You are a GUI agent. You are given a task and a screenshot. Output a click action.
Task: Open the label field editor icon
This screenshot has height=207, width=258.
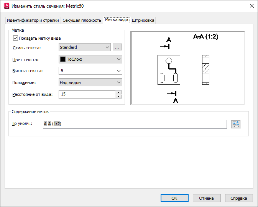click(236, 124)
